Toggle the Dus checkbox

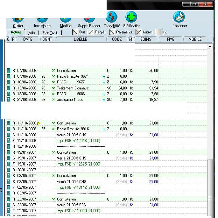pos(75,32)
